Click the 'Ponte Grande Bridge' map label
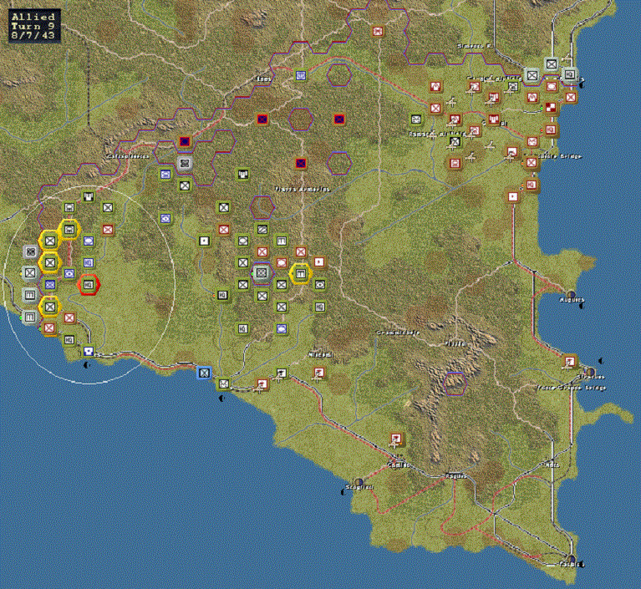 (x=571, y=388)
